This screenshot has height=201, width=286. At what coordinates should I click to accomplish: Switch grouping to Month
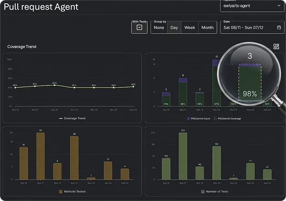[x=208, y=27]
